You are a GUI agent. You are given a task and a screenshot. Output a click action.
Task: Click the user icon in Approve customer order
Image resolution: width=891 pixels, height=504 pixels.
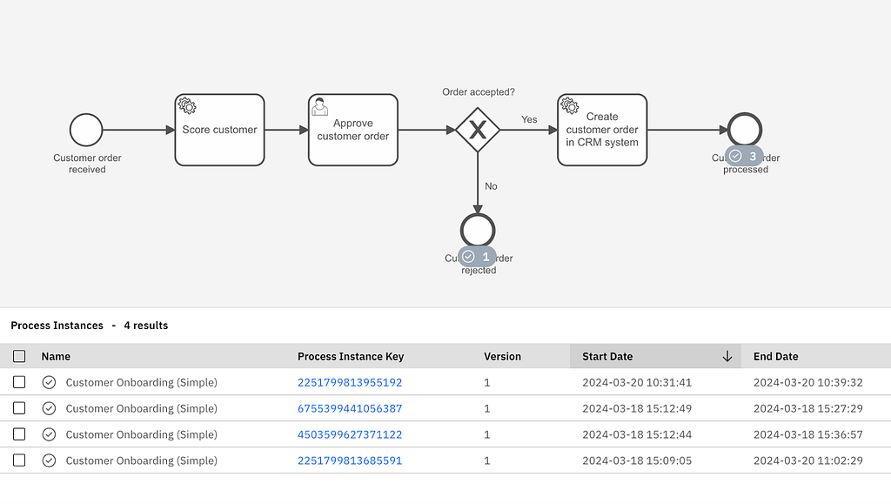(320, 106)
